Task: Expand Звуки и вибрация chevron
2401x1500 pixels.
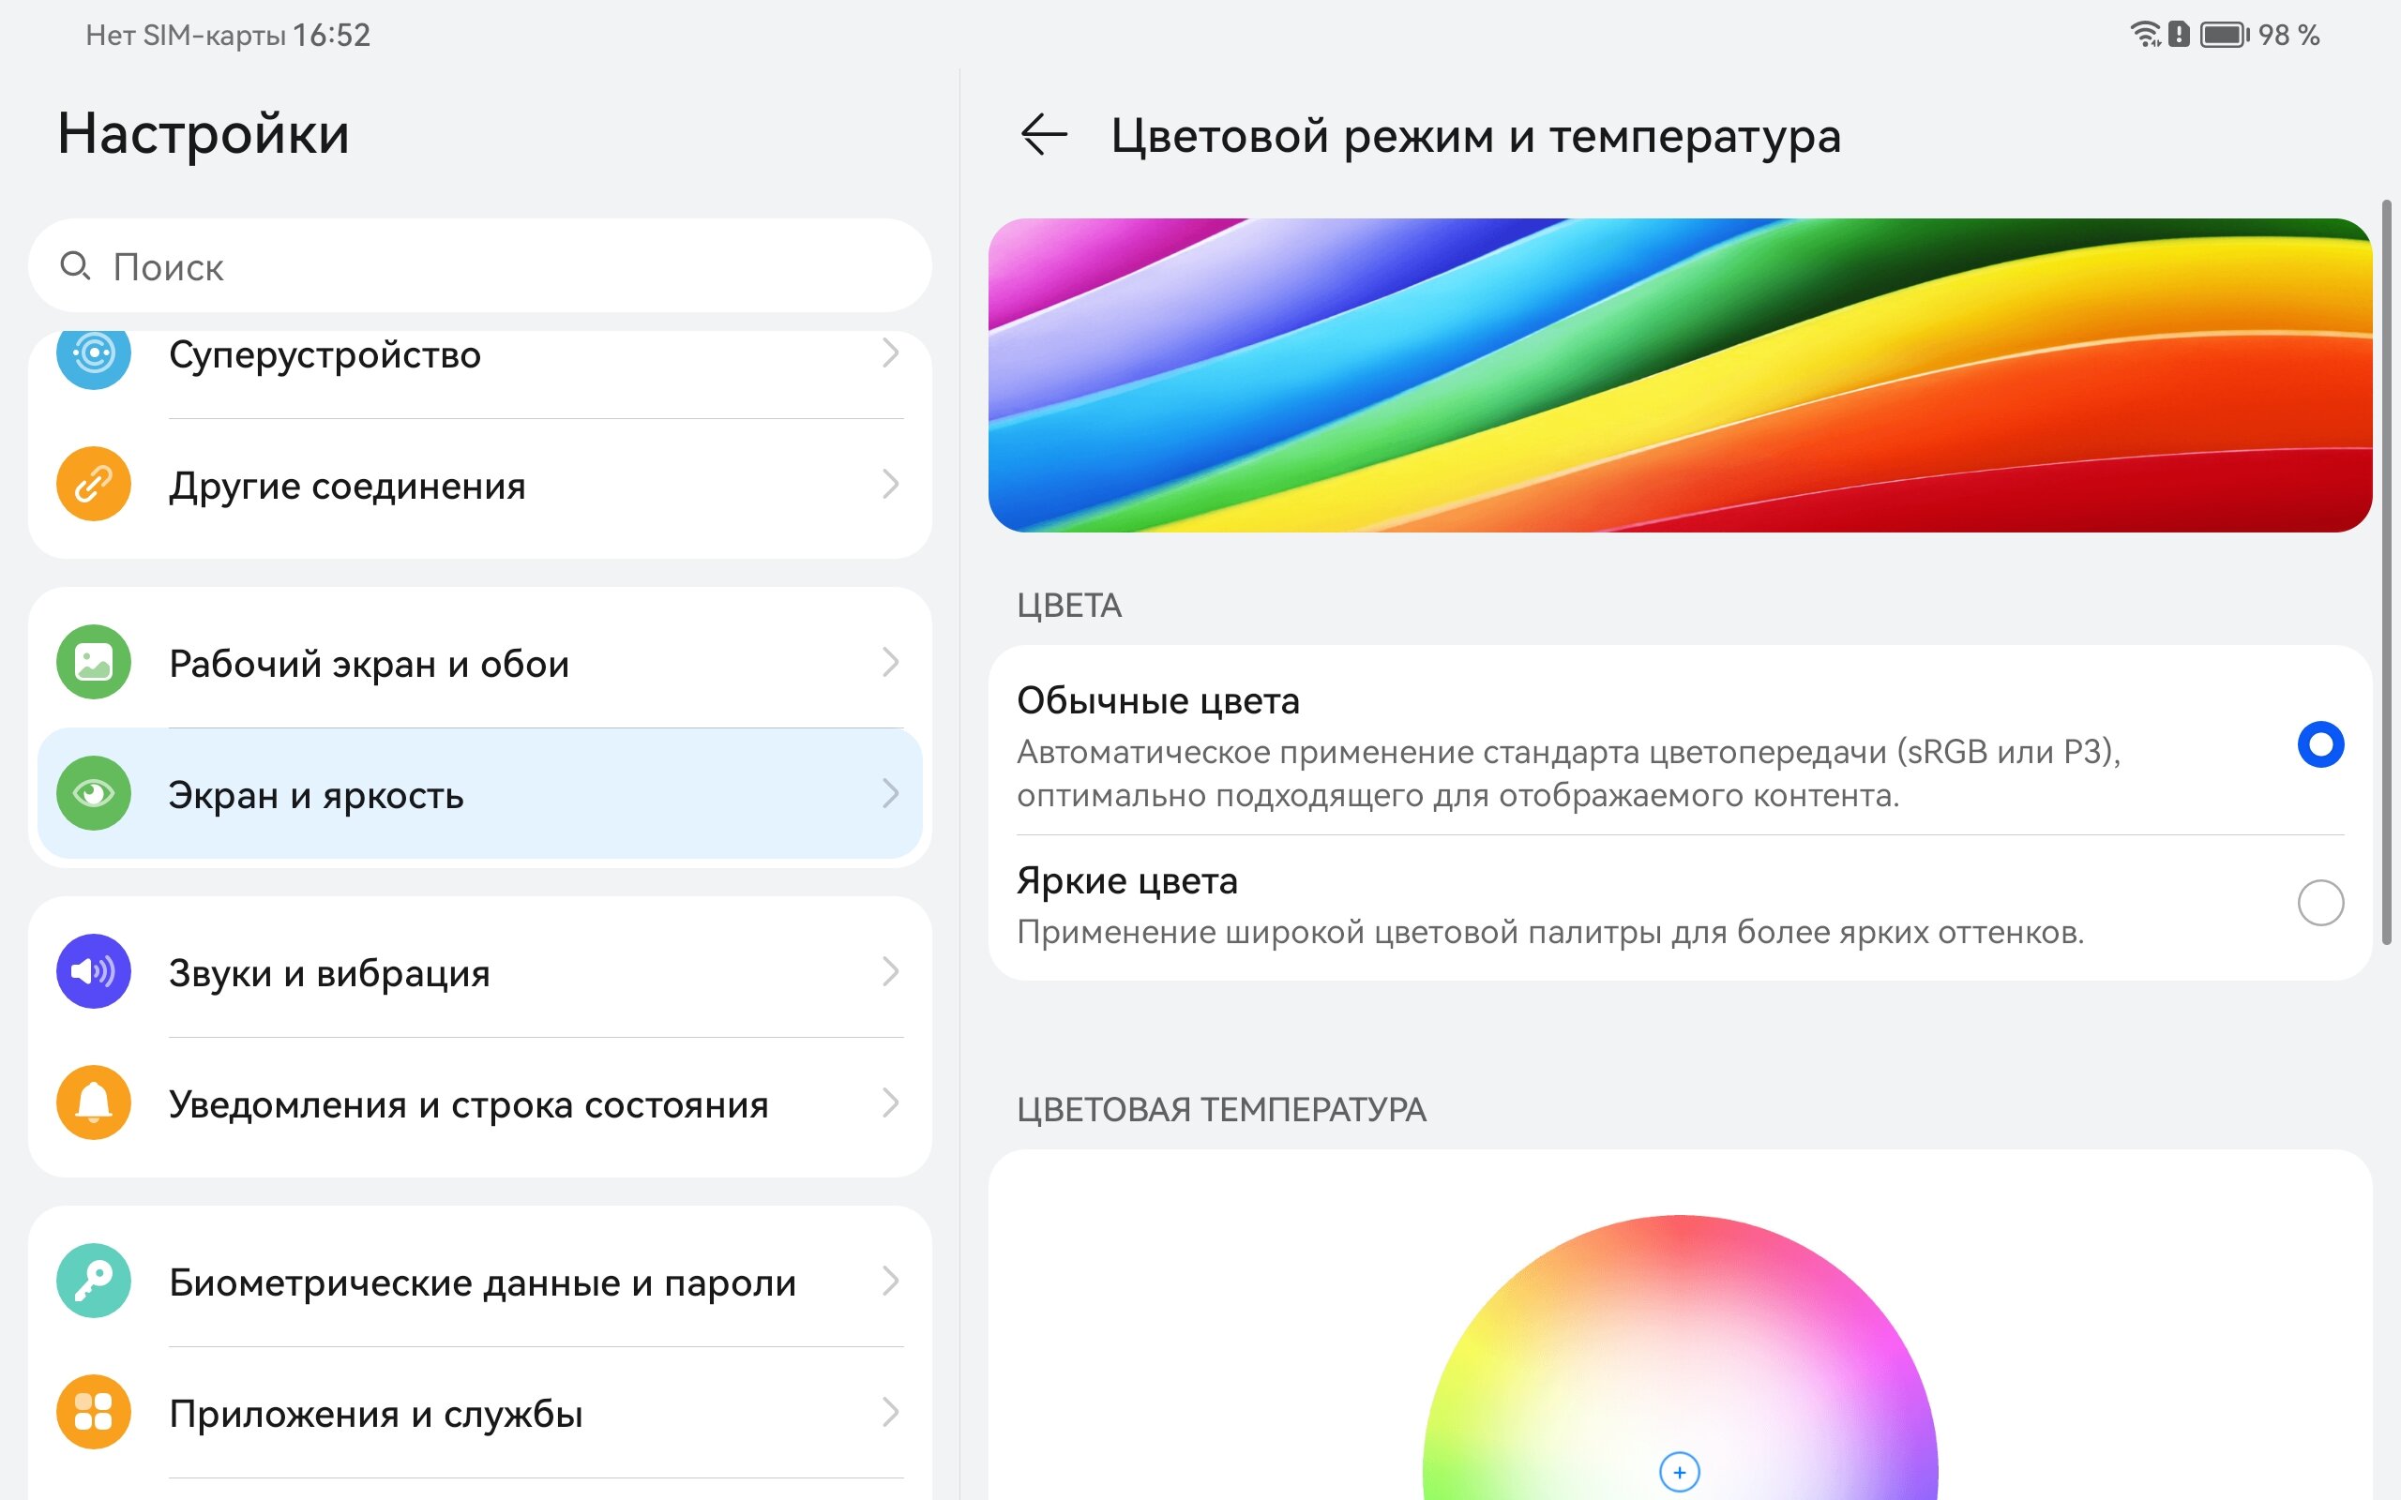Action: [x=891, y=971]
